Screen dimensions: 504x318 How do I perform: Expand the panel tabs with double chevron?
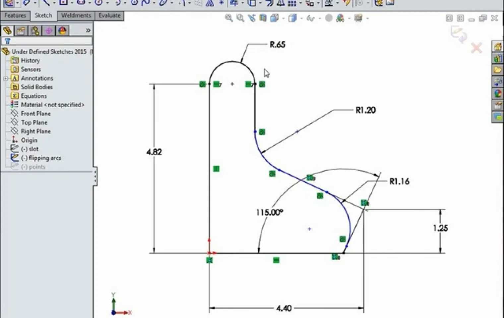[88, 30]
